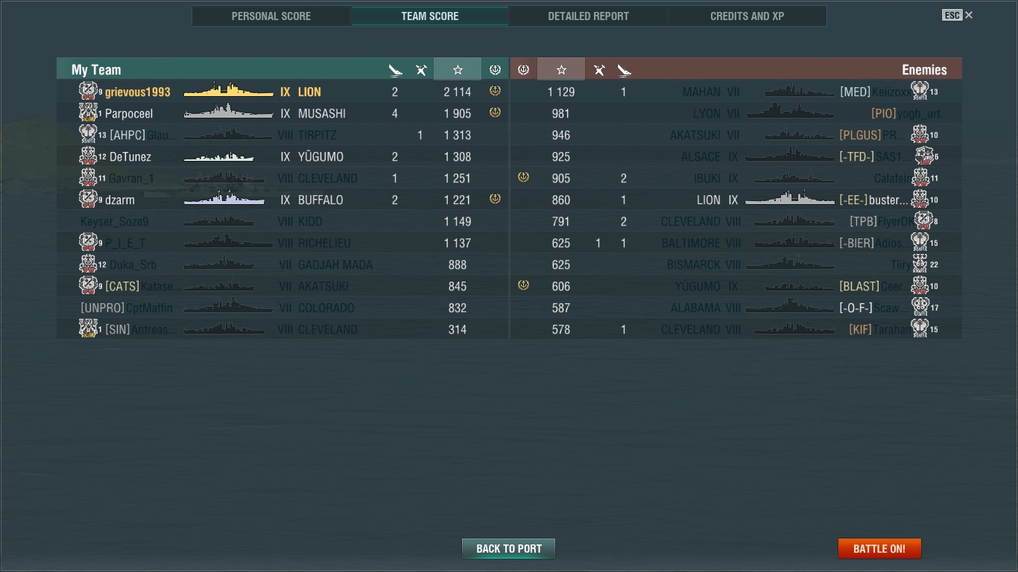Image resolution: width=1018 pixels, height=572 pixels.
Task: Select the dzarm BUFFALO row
Action: click(282, 200)
